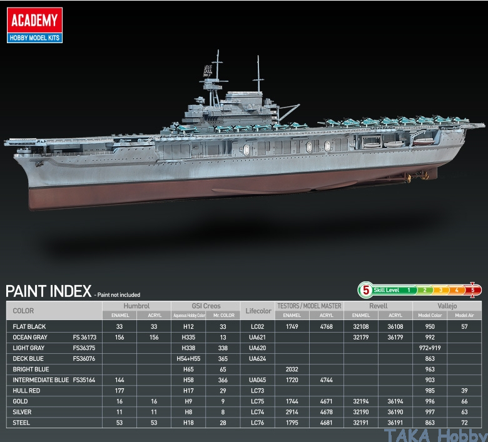Click the PAINT INDEX heading
Screen dimensions: 488x442
(x=48, y=291)
